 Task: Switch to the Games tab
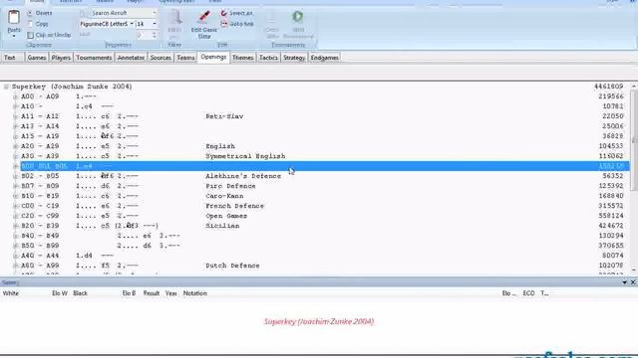pyautogui.click(x=37, y=58)
